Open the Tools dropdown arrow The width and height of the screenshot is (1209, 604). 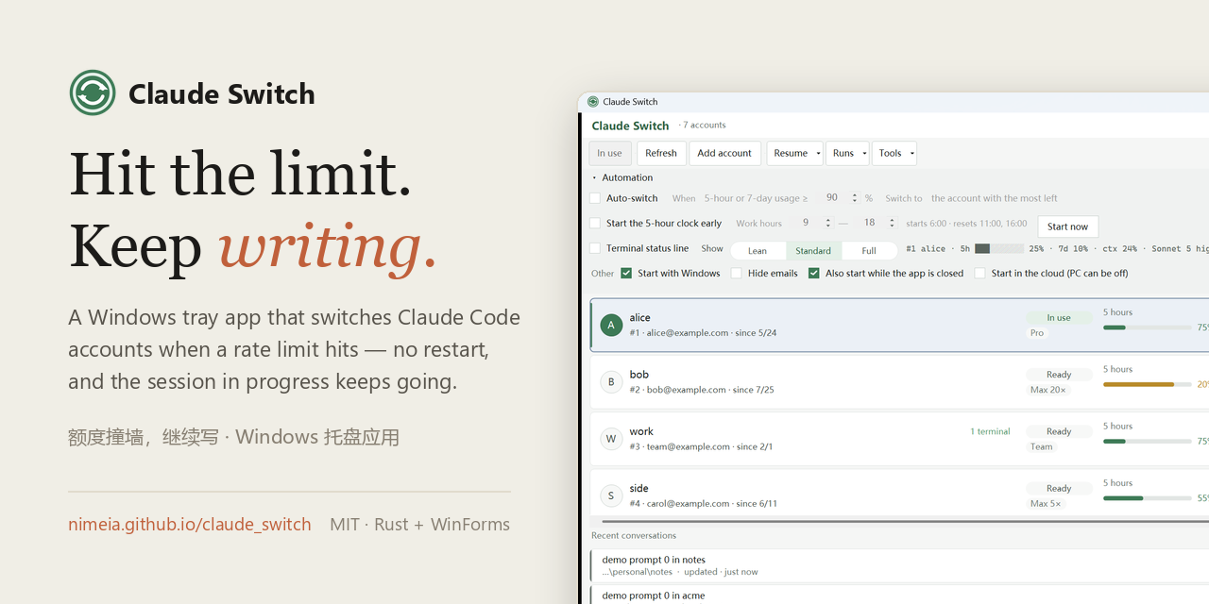coord(912,154)
